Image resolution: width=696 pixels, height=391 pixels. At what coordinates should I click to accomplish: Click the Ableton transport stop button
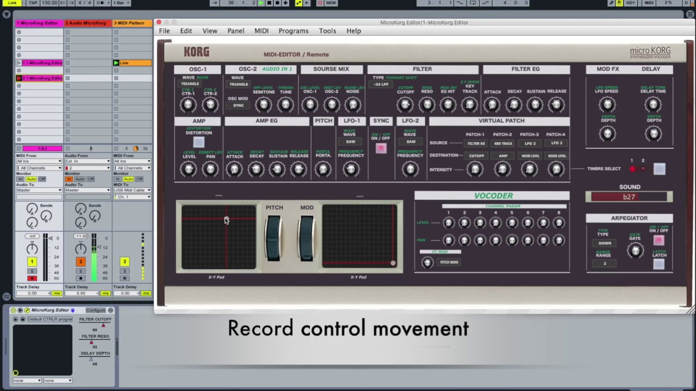coord(269,3)
